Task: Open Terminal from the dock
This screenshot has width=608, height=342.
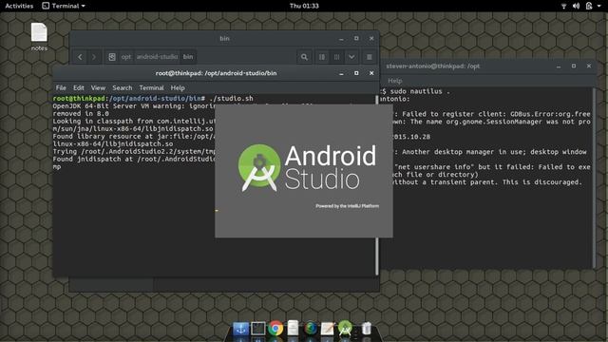Action: point(257,329)
